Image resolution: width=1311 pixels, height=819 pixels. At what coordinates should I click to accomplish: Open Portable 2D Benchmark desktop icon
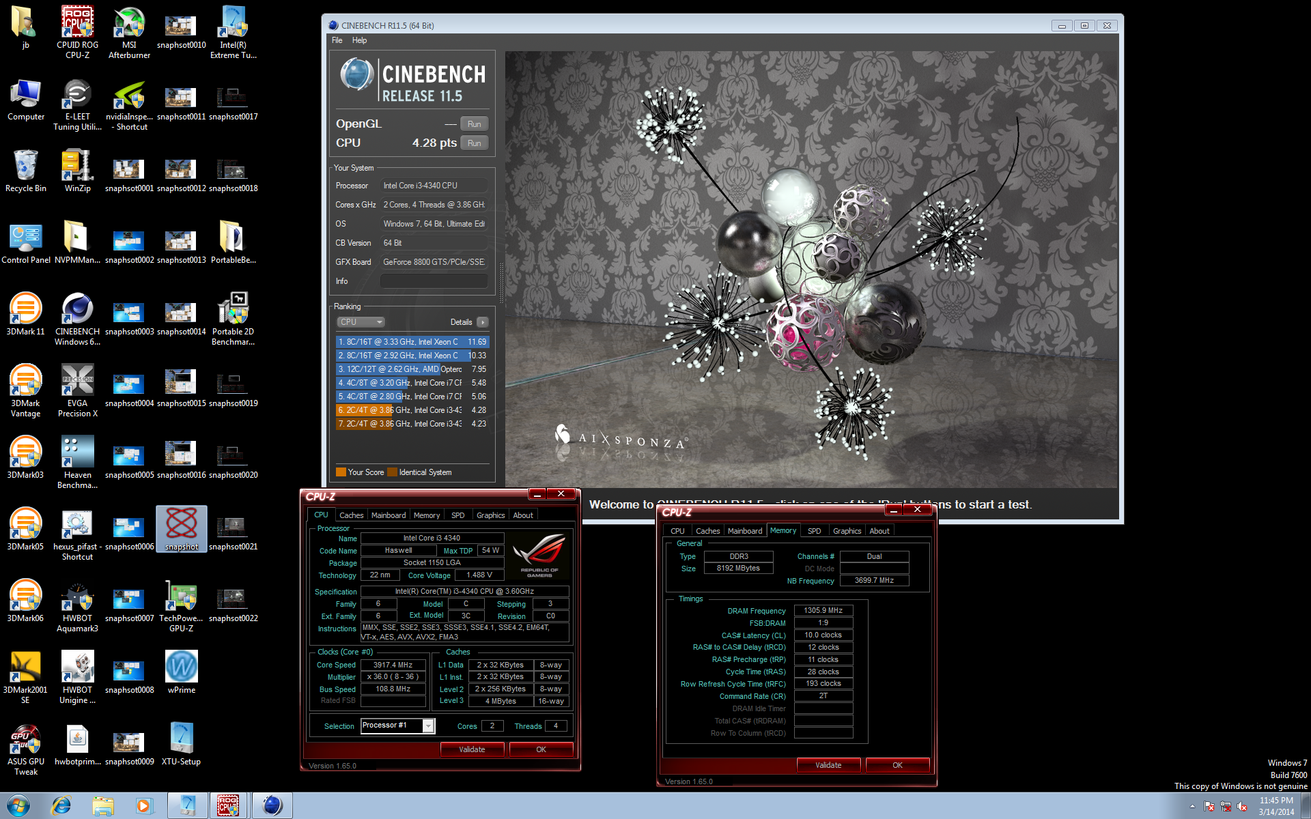coord(233,319)
